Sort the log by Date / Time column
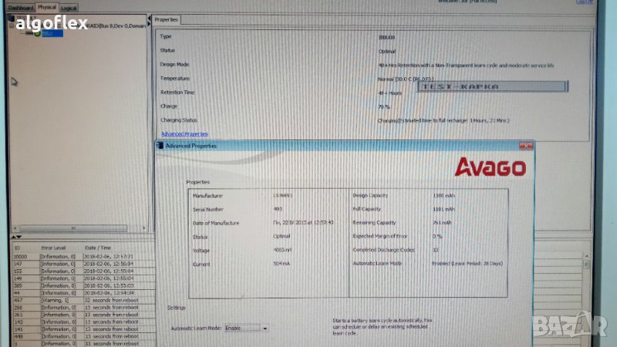Viewport: 617px width, 347px height. coord(99,247)
